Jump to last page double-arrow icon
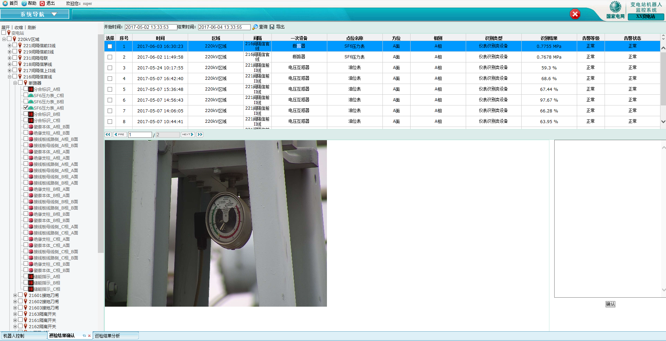666x341 pixels. (x=200, y=135)
